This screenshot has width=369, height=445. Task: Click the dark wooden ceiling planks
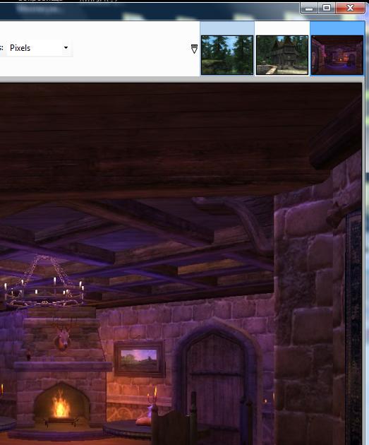(x=159, y=136)
